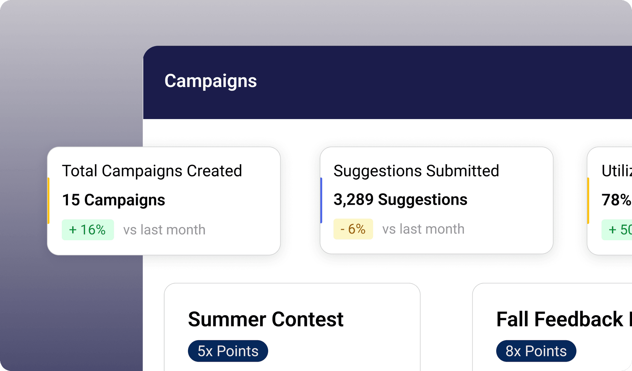Click the 5x Points badge under Summer Contest
Viewport: 632px width, 371px height.
pyautogui.click(x=228, y=351)
